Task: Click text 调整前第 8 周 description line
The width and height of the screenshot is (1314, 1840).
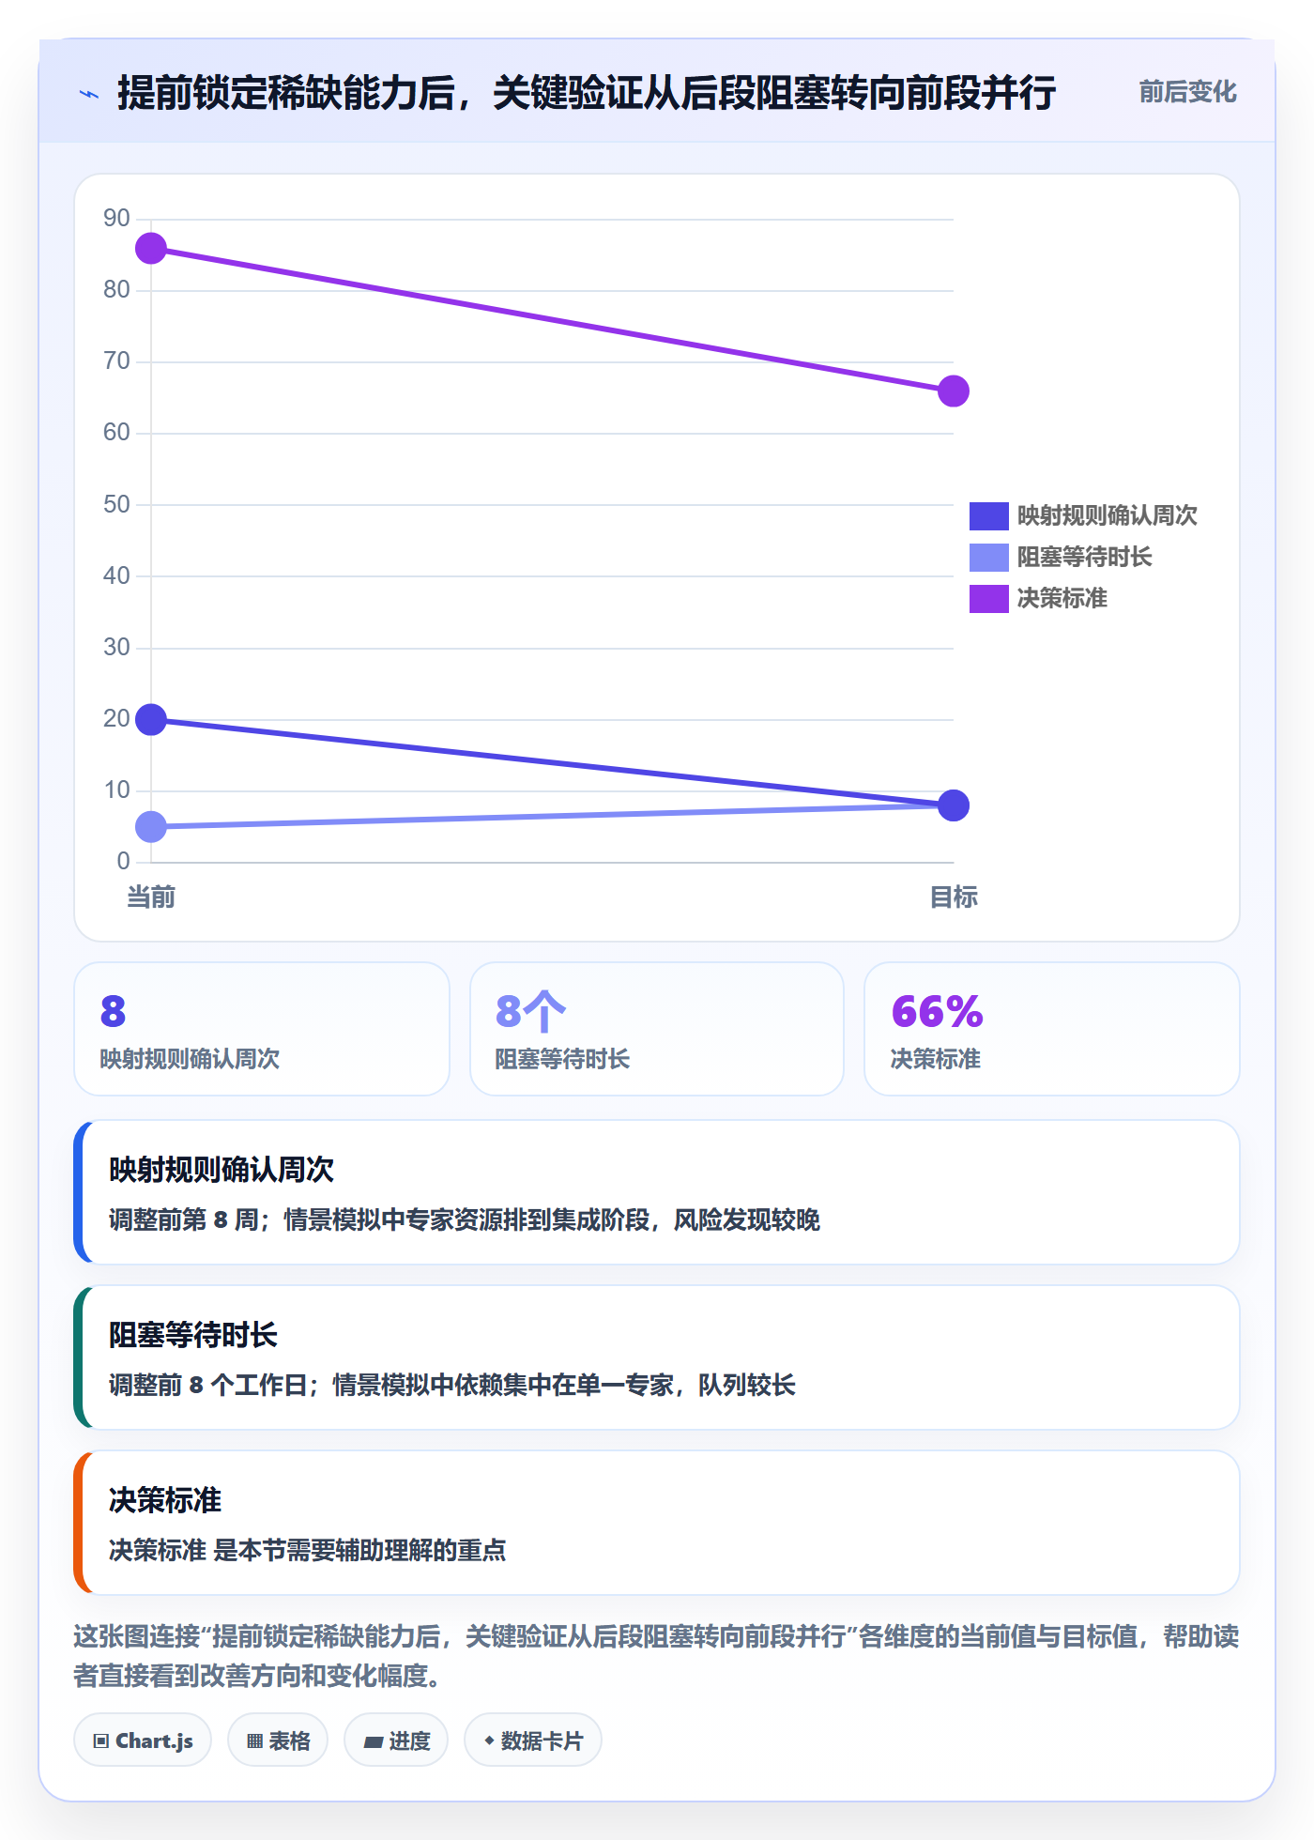Action: 465,1219
